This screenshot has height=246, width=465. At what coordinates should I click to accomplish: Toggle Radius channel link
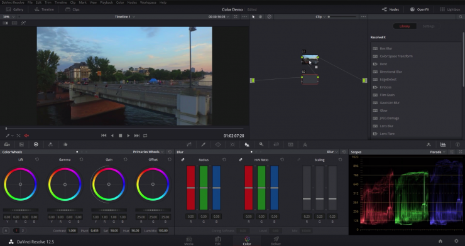coord(183,159)
